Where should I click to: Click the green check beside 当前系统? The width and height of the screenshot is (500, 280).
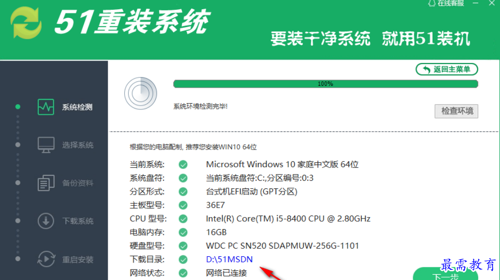coord(183,165)
